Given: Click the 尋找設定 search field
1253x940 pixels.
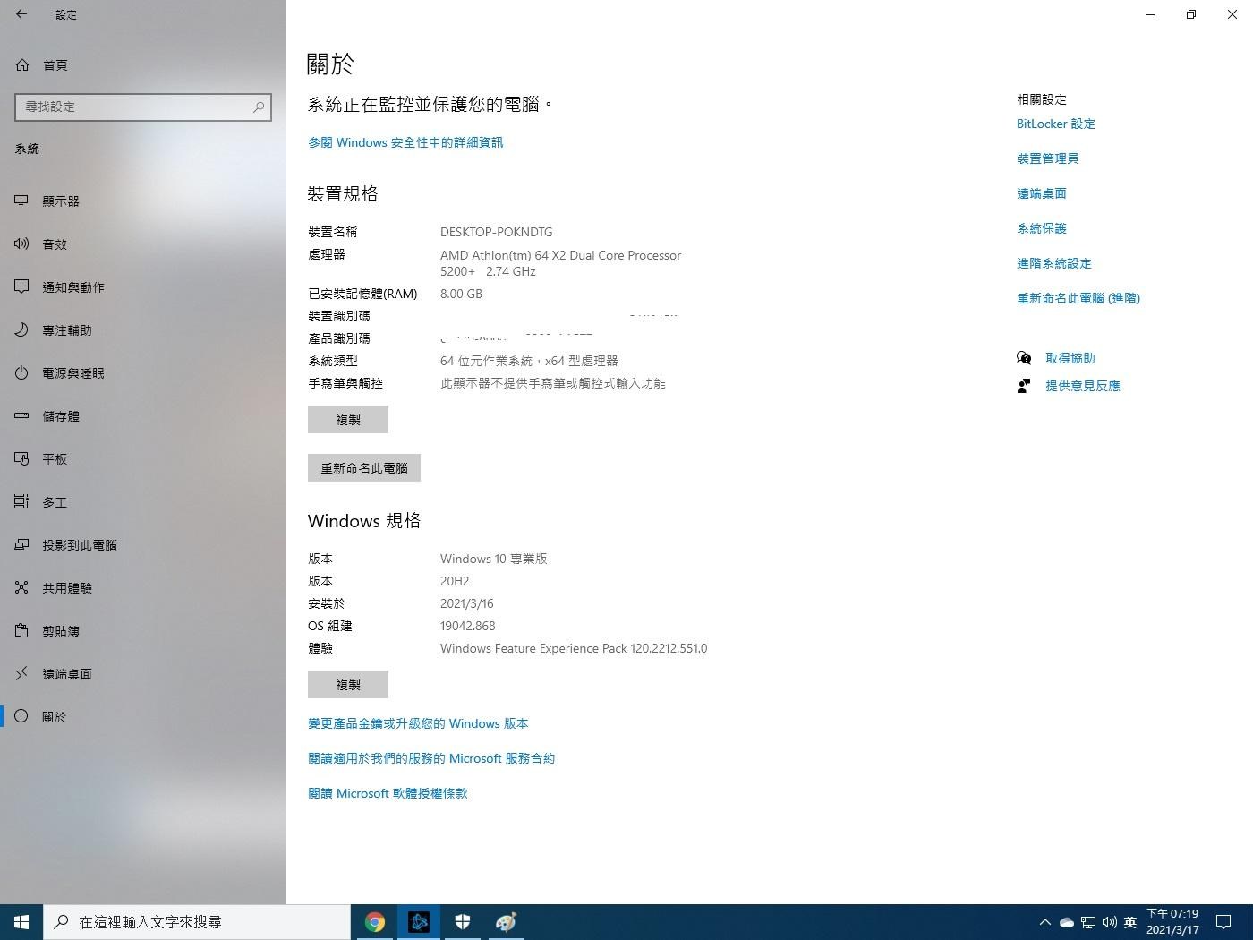Looking at the screenshot, I should 143,107.
